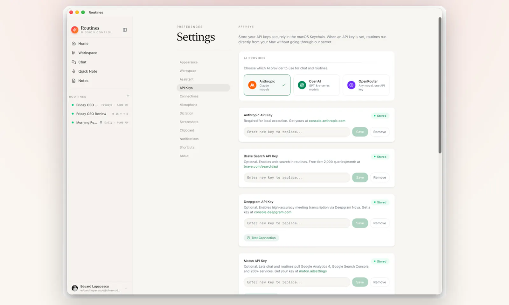The image size is (509, 305).
Task: Click the Anthropic API key input field
Action: pos(297,132)
